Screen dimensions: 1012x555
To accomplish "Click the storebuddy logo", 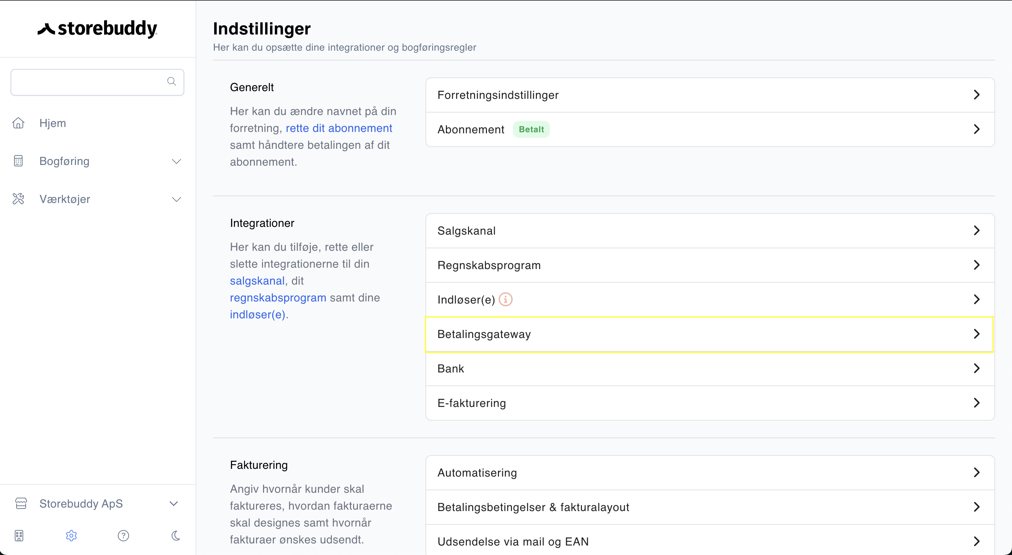I will [x=97, y=29].
